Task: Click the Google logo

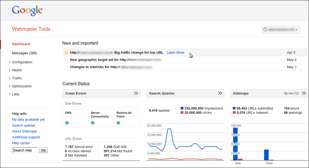Action: tap(27, 11)
